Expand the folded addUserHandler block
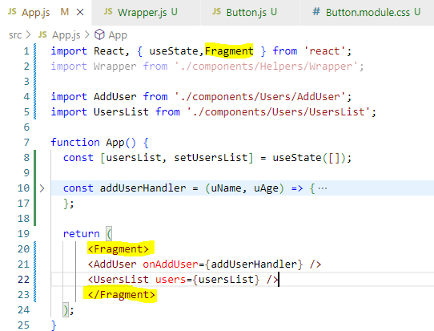 [x=42, y=188]
